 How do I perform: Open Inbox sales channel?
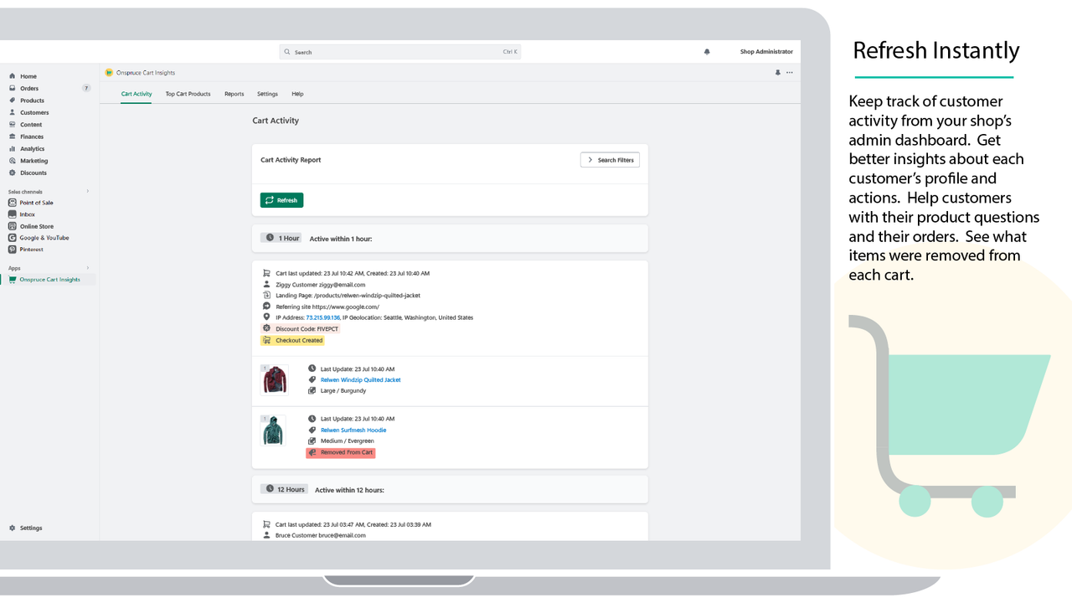point(27,214)
